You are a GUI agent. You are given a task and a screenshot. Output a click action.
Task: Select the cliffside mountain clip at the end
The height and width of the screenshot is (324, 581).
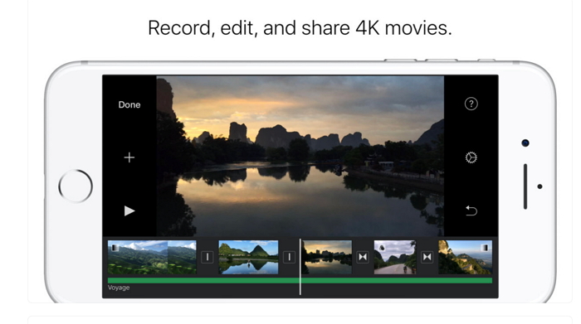[x=466, y=258]
